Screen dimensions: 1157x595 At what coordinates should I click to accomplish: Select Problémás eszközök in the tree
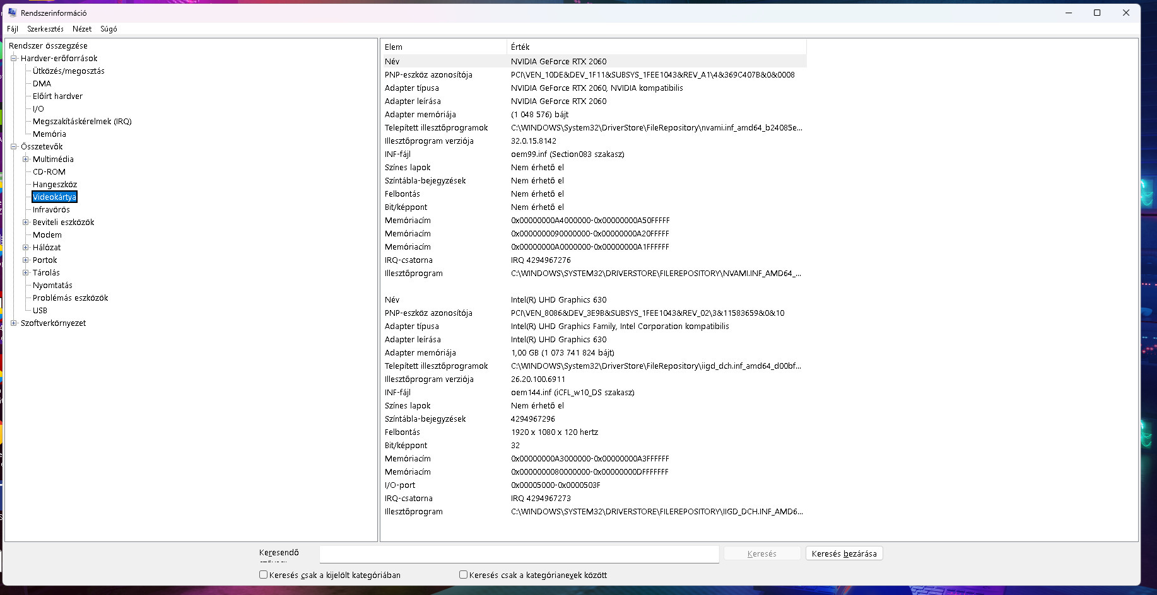pos(71,297)
